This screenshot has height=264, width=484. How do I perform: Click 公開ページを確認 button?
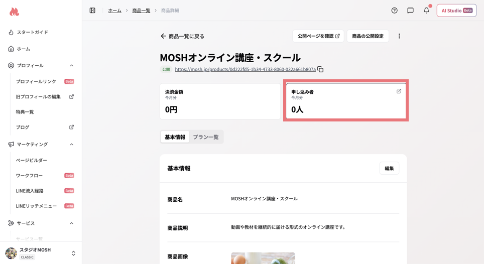click(x=318, y=36)
